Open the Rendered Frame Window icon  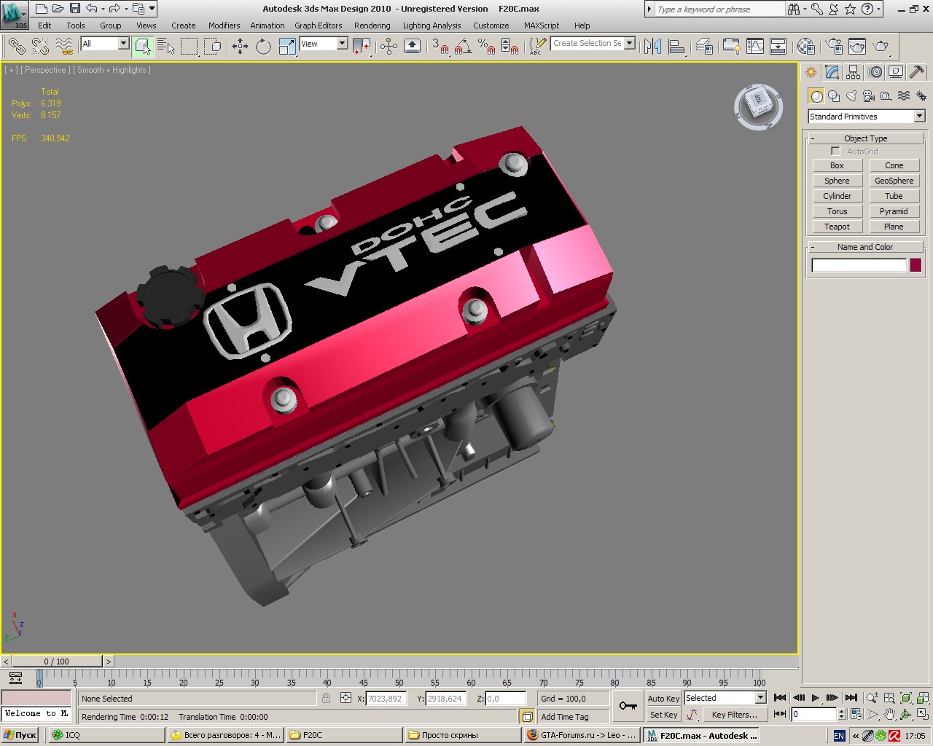pyautogui.click(x=857, y=47)
